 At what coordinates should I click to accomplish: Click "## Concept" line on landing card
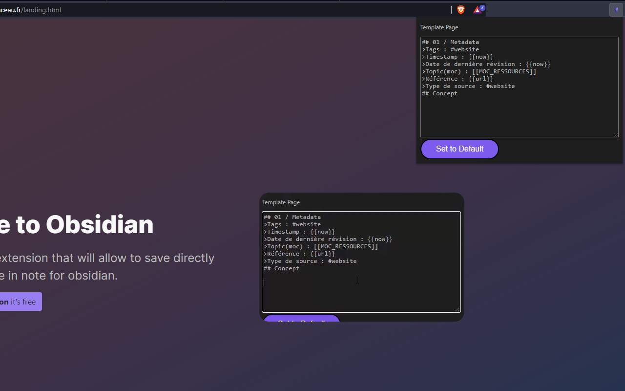click(x=281, y=268)
